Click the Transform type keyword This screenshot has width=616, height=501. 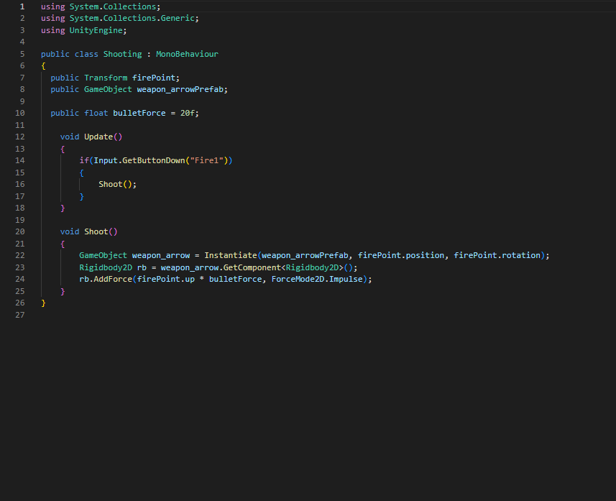point(106,78)
